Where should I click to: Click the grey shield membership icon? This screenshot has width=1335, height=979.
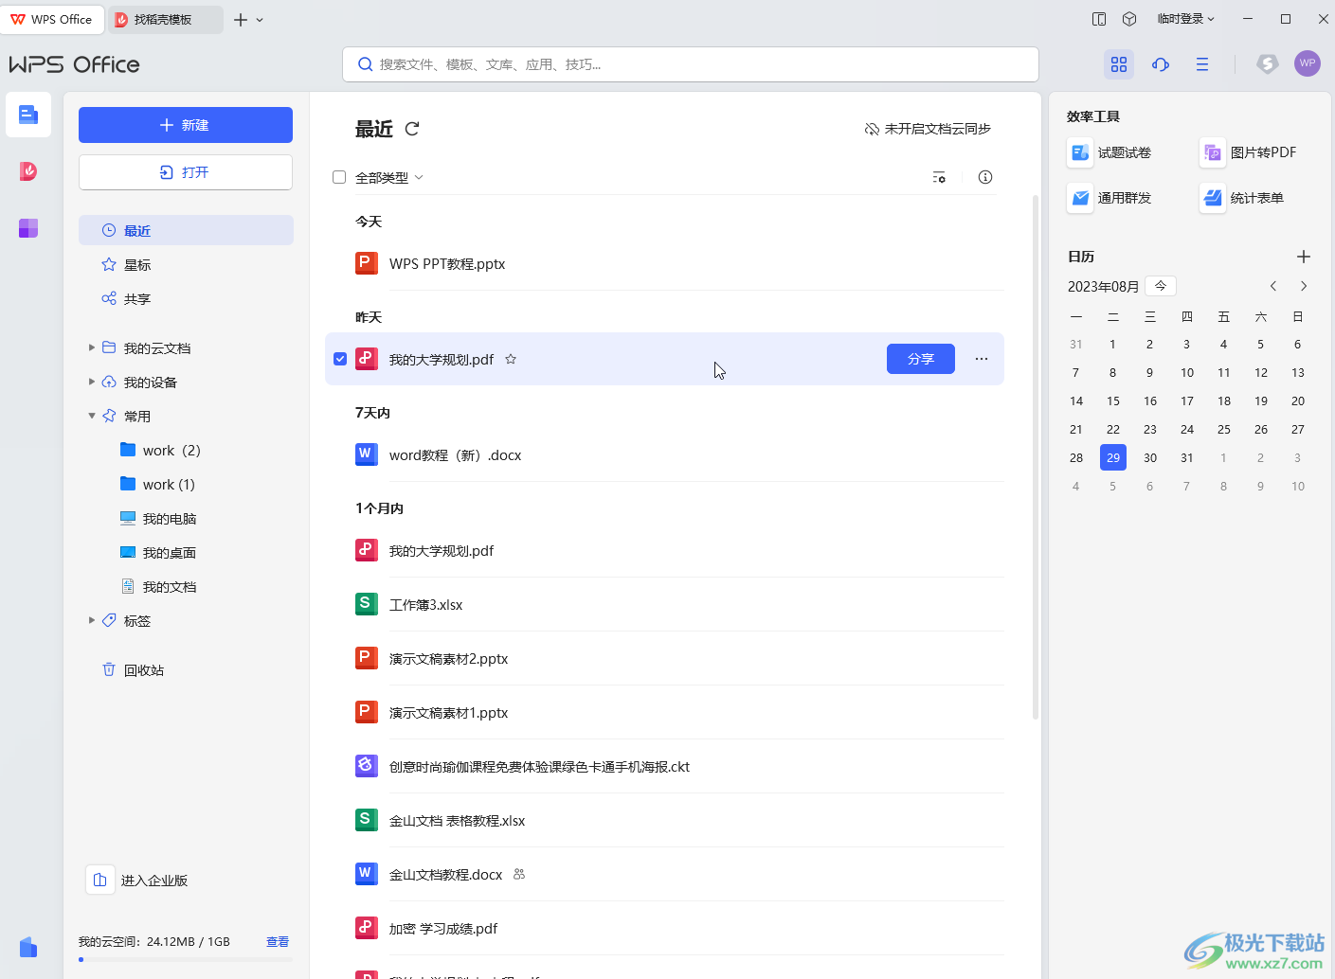coord(1267,64)
